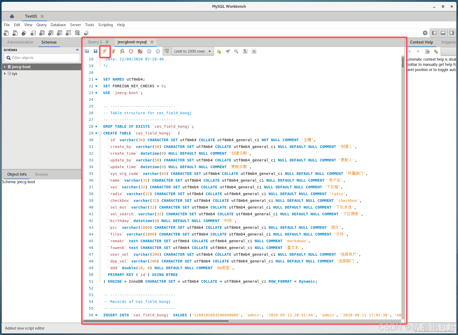Viewport: 458px width, 335px height.
Task: Open the Tools menu
Action: coord(90,25)
